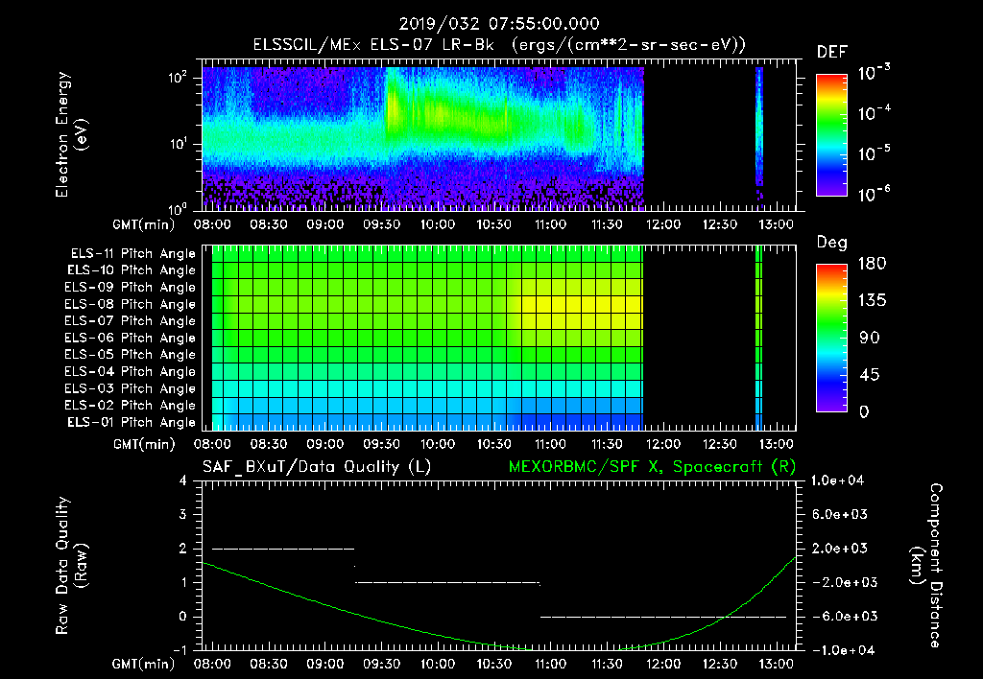
Task: Click the data quality level 1 line segment
Action: [447, 582]
